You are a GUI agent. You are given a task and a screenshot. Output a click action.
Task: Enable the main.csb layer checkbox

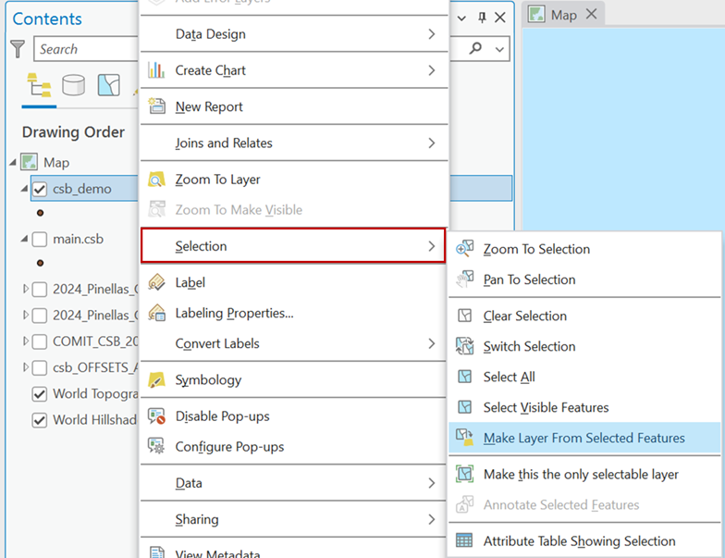[40, 239]
